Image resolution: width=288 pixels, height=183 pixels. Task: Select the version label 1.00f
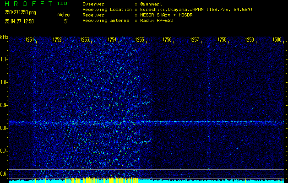point(63,4)
